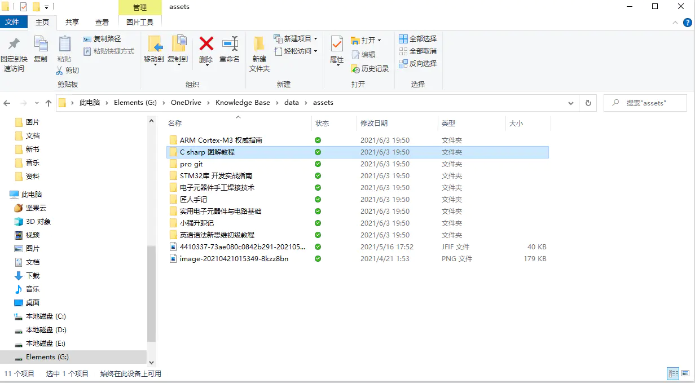
Task: Open the Open (打开) dropdown arrow
Action: pyautogui.click(x=379, y=41)
